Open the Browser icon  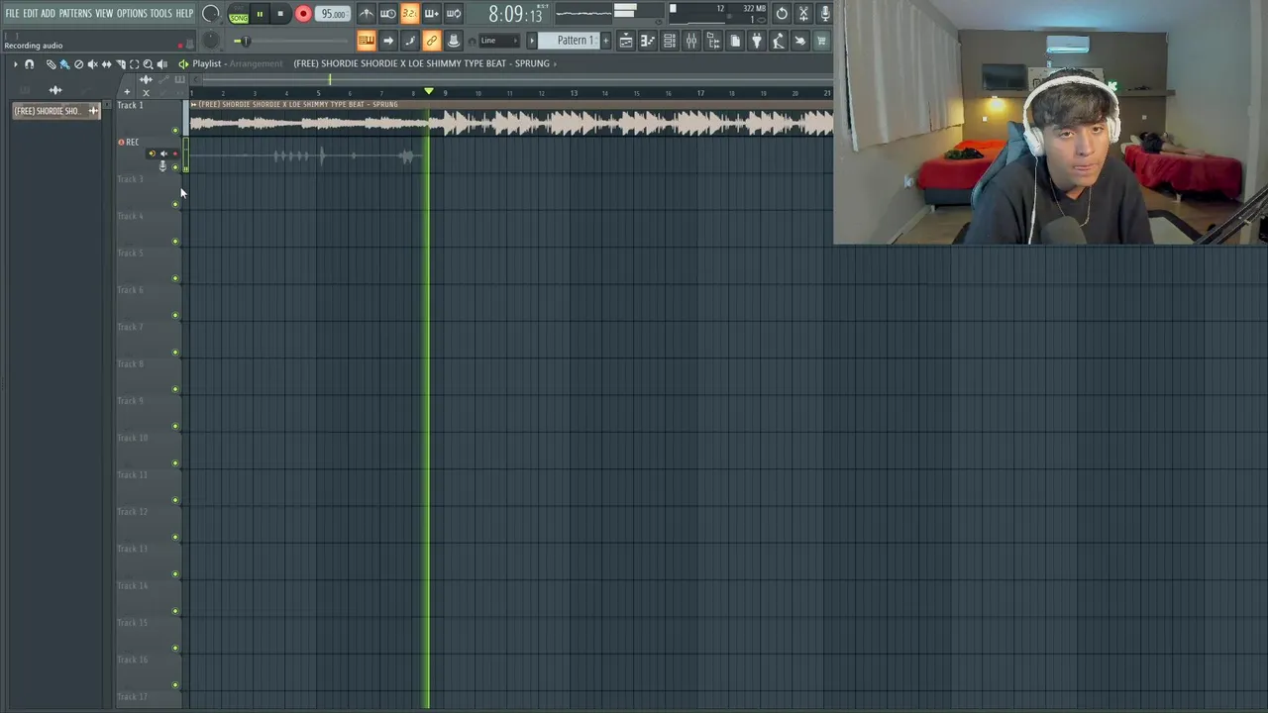713,41
